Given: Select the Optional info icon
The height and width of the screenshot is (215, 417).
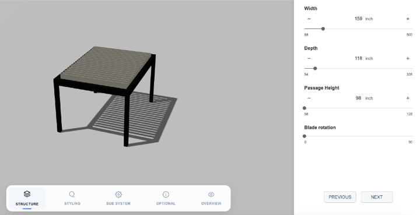Looking at the screenshot, I should coord(166,194).
